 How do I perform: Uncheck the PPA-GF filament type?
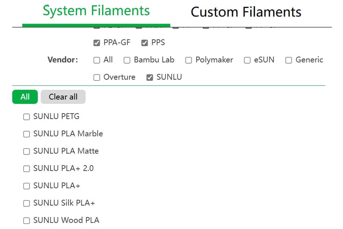pyautogui.click(x=97, y=43)
